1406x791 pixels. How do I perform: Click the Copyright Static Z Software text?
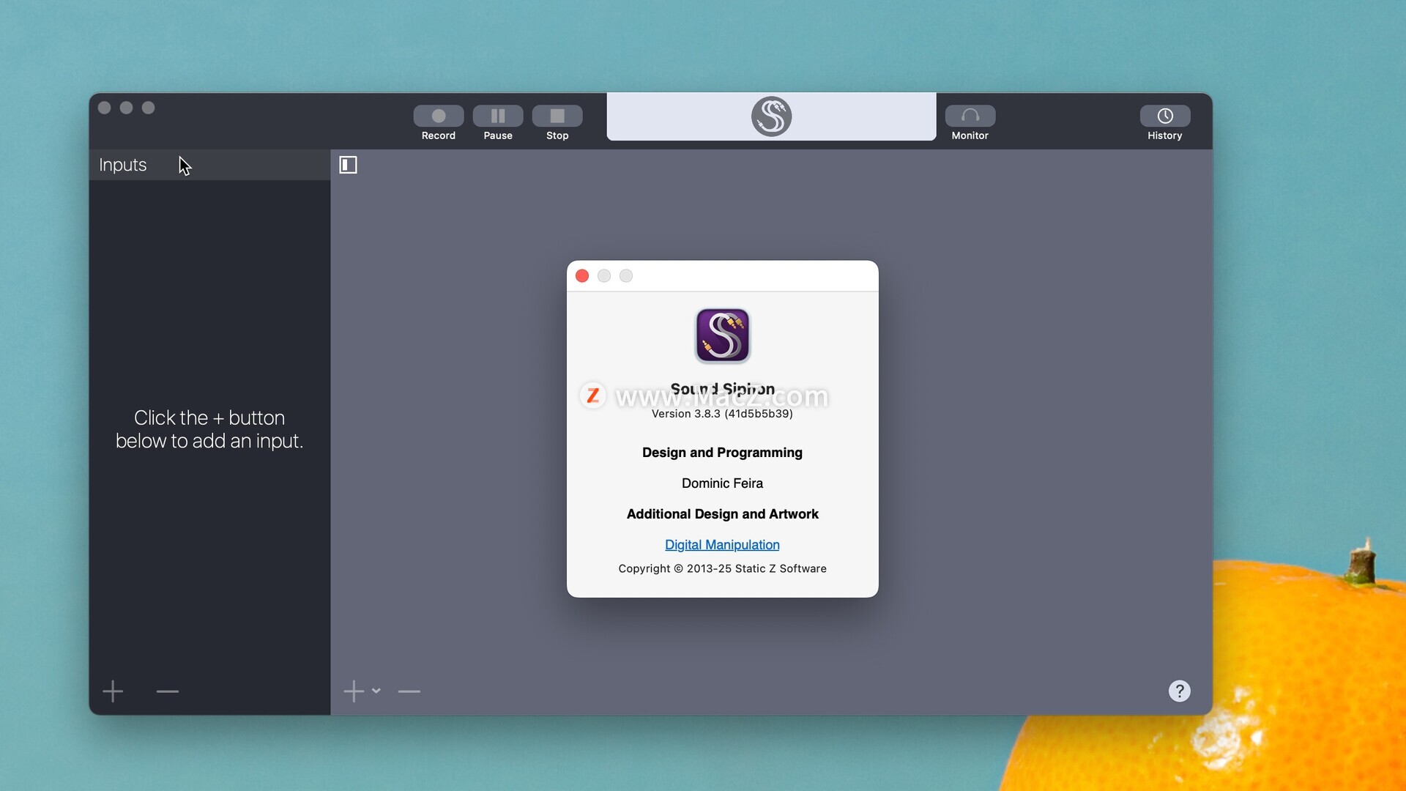point(722,568)
